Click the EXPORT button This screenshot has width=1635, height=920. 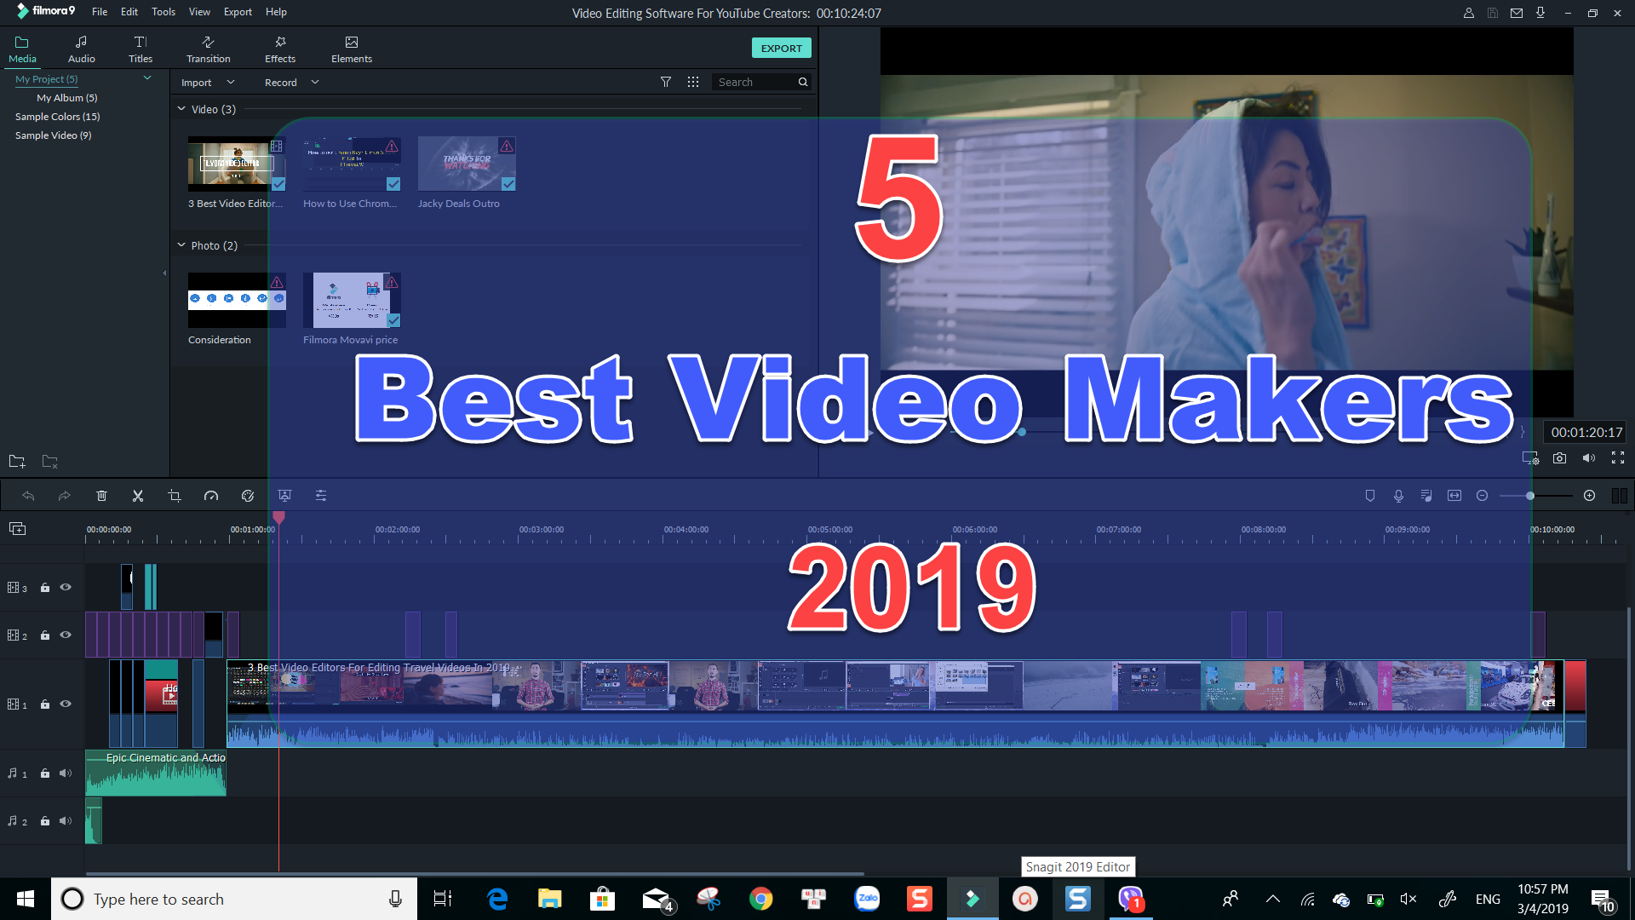click(780, 48)
